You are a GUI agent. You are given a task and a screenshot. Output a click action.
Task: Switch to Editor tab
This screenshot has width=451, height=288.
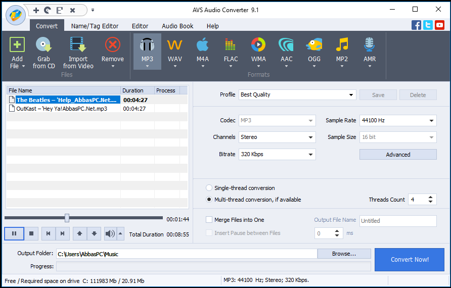140,26
